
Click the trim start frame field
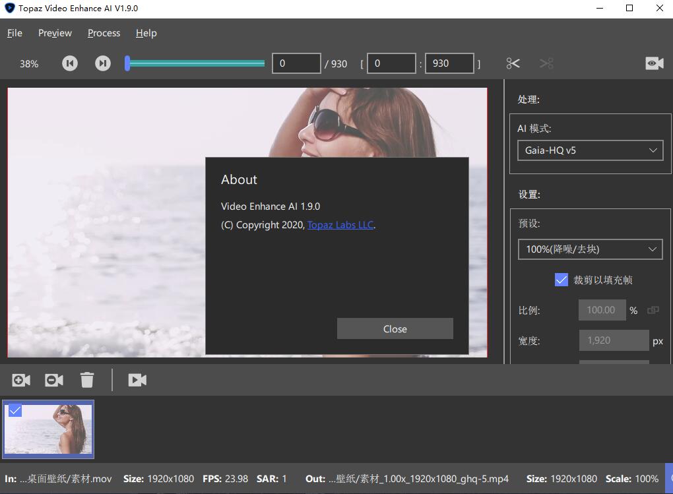391,63
